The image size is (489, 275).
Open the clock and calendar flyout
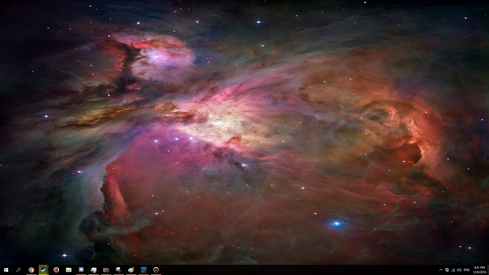click(479, 270)
